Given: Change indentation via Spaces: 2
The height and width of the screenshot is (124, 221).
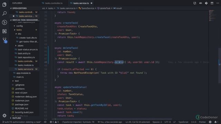Looking at the screenshot, I should (x=157, y=122).
